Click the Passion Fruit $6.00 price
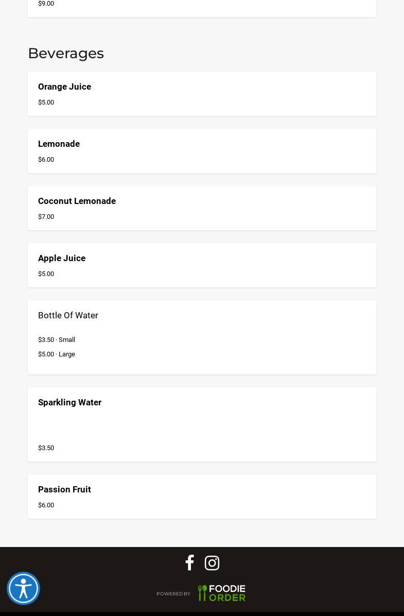 click(46, 505)
